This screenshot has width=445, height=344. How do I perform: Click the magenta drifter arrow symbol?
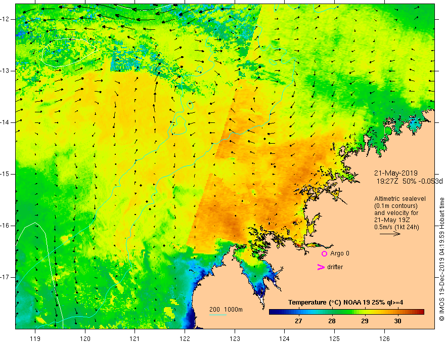[321, 267]
